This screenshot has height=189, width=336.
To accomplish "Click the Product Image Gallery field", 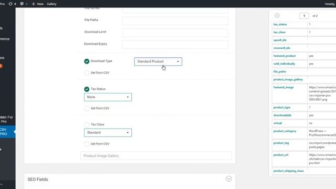I will 156,156.
